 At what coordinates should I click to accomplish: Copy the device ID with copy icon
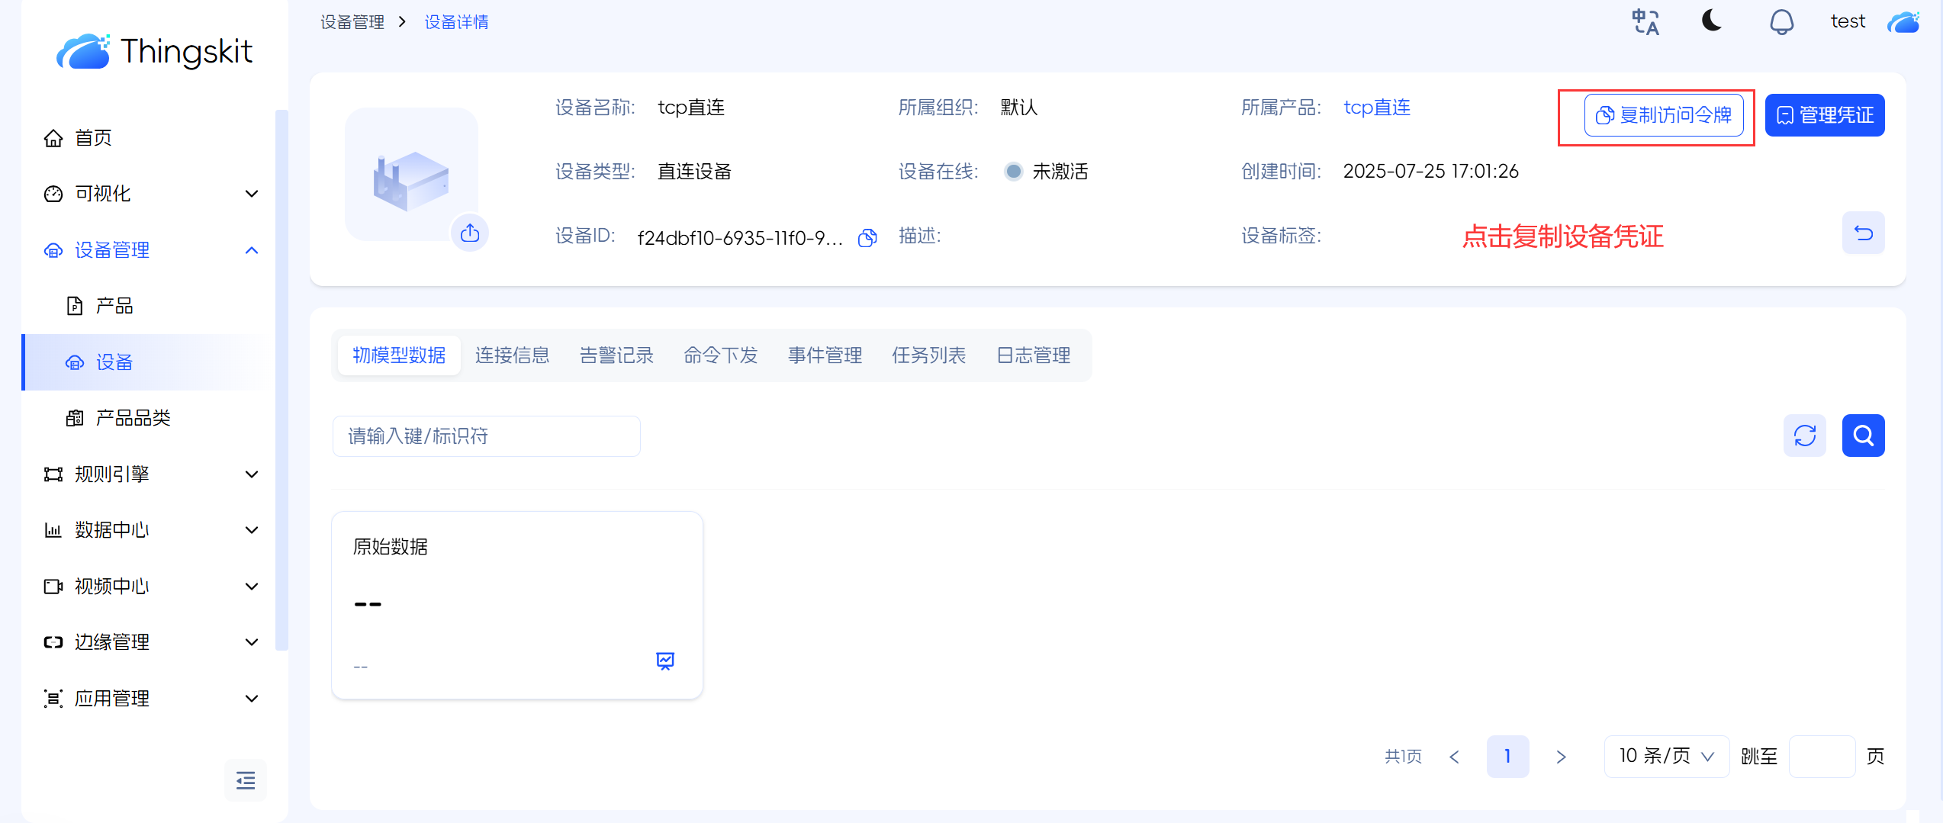point(867,238)
